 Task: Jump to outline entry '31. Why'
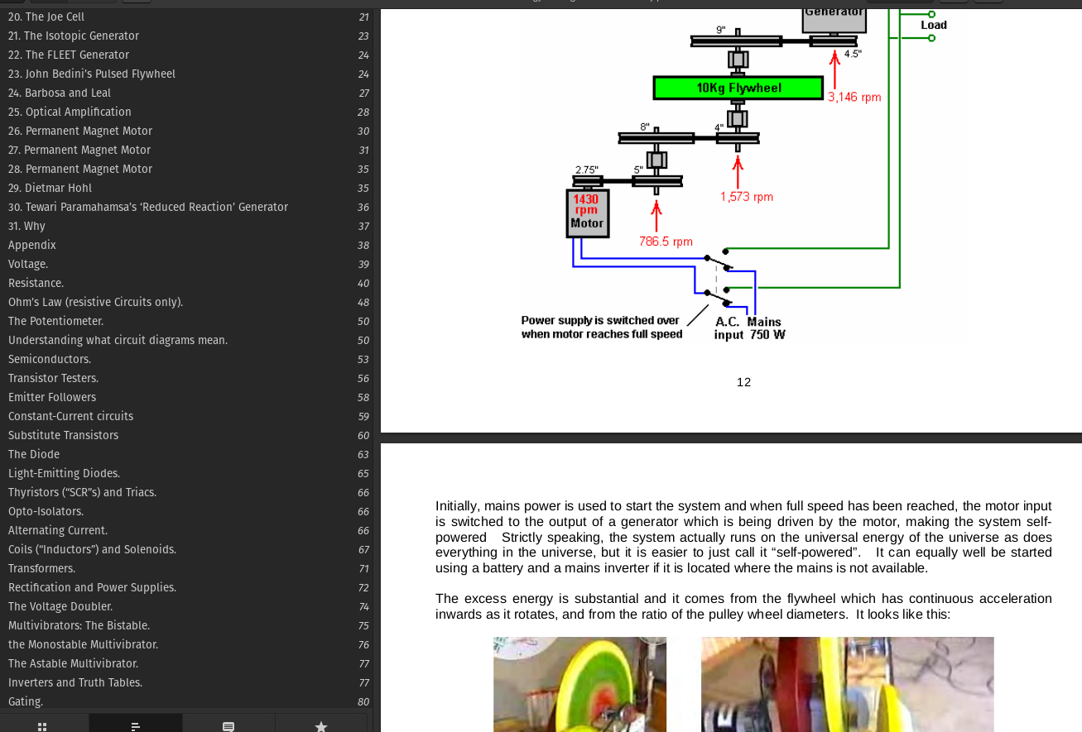(26, 226)
